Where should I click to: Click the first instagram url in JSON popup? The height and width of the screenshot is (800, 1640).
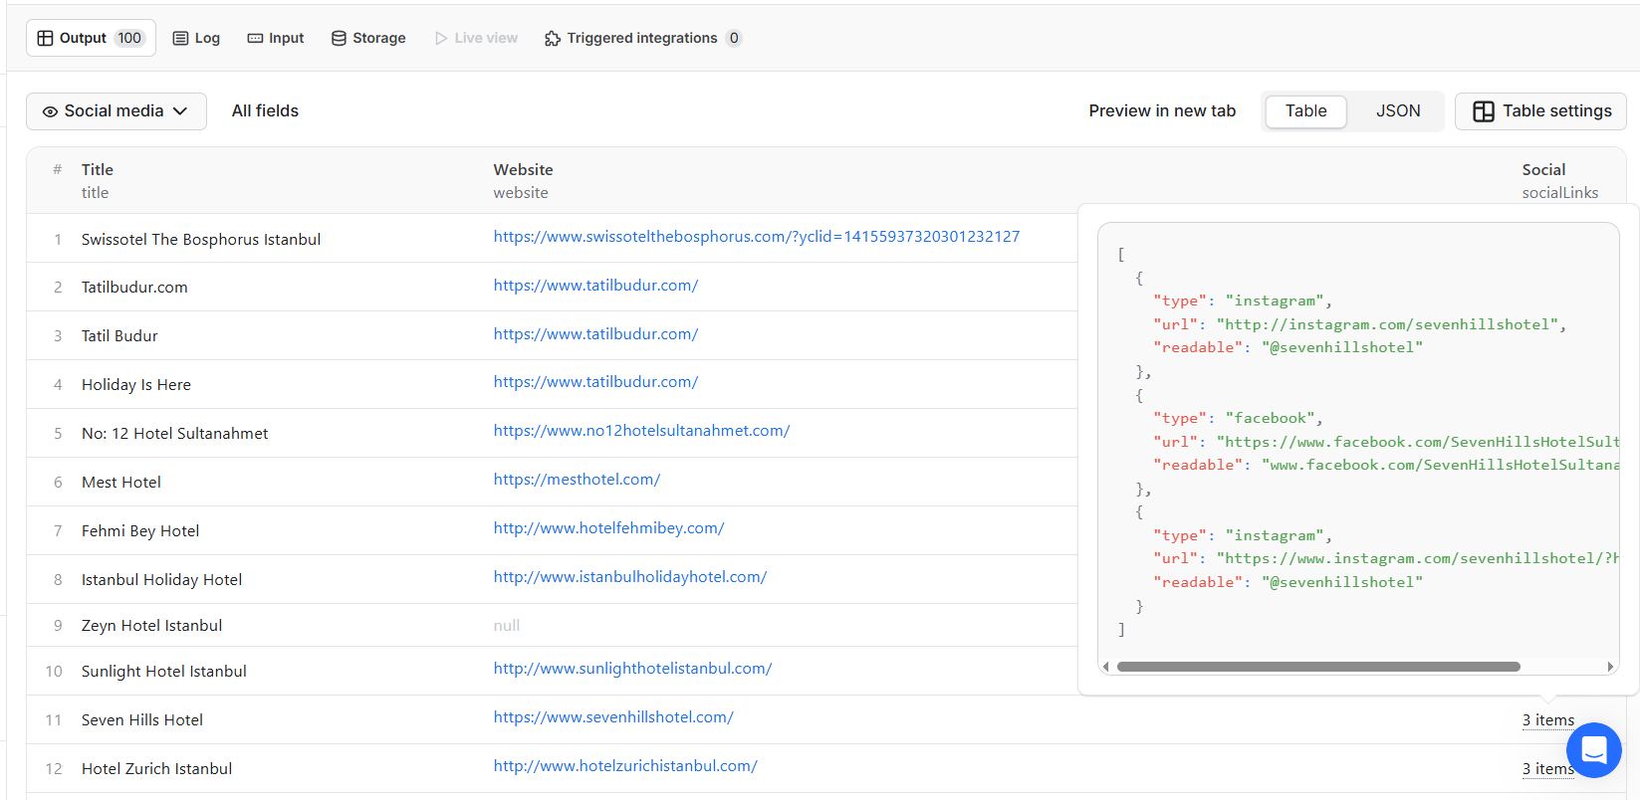point(1387,324)
